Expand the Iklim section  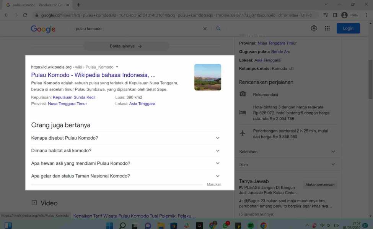287,164
